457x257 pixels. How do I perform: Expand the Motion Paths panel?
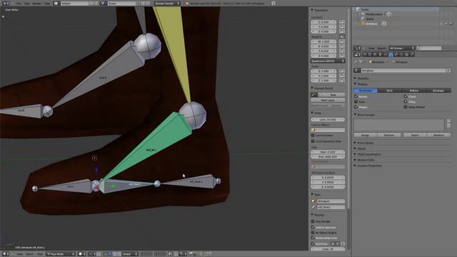pyautogui.click(x=366, y=160)
